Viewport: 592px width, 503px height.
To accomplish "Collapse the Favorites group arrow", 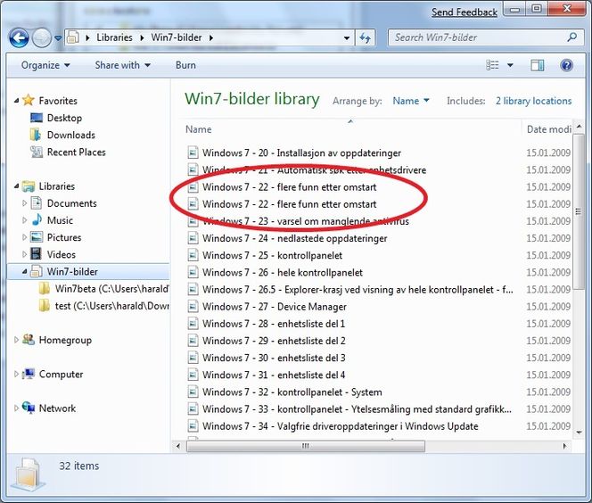I will (x=16, y=101).
